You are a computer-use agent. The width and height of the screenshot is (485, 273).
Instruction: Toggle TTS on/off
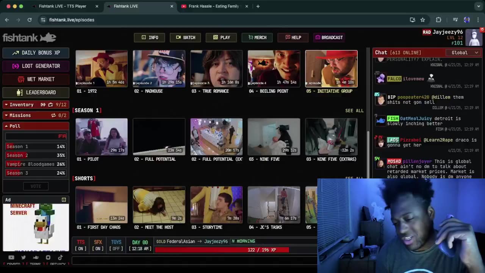pos(81,245)
